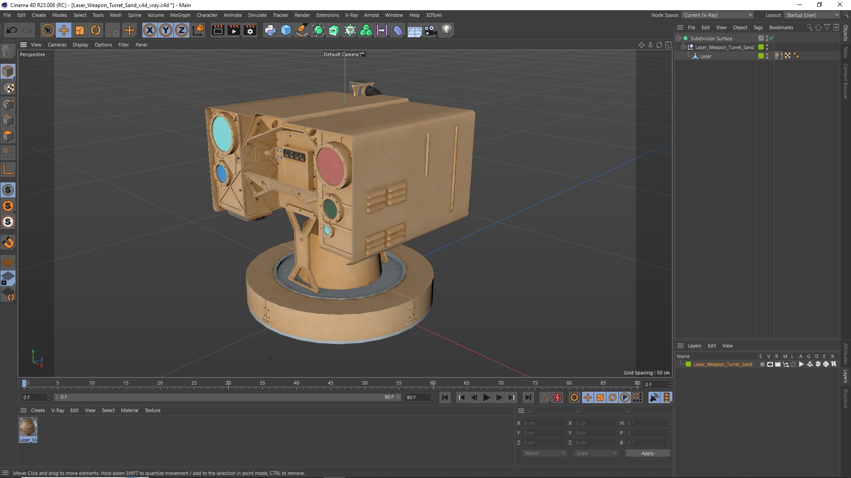The height and width of the screenshot is (478, 851).
Task: Add a Camera object
Action: click(x=430, y=30)
